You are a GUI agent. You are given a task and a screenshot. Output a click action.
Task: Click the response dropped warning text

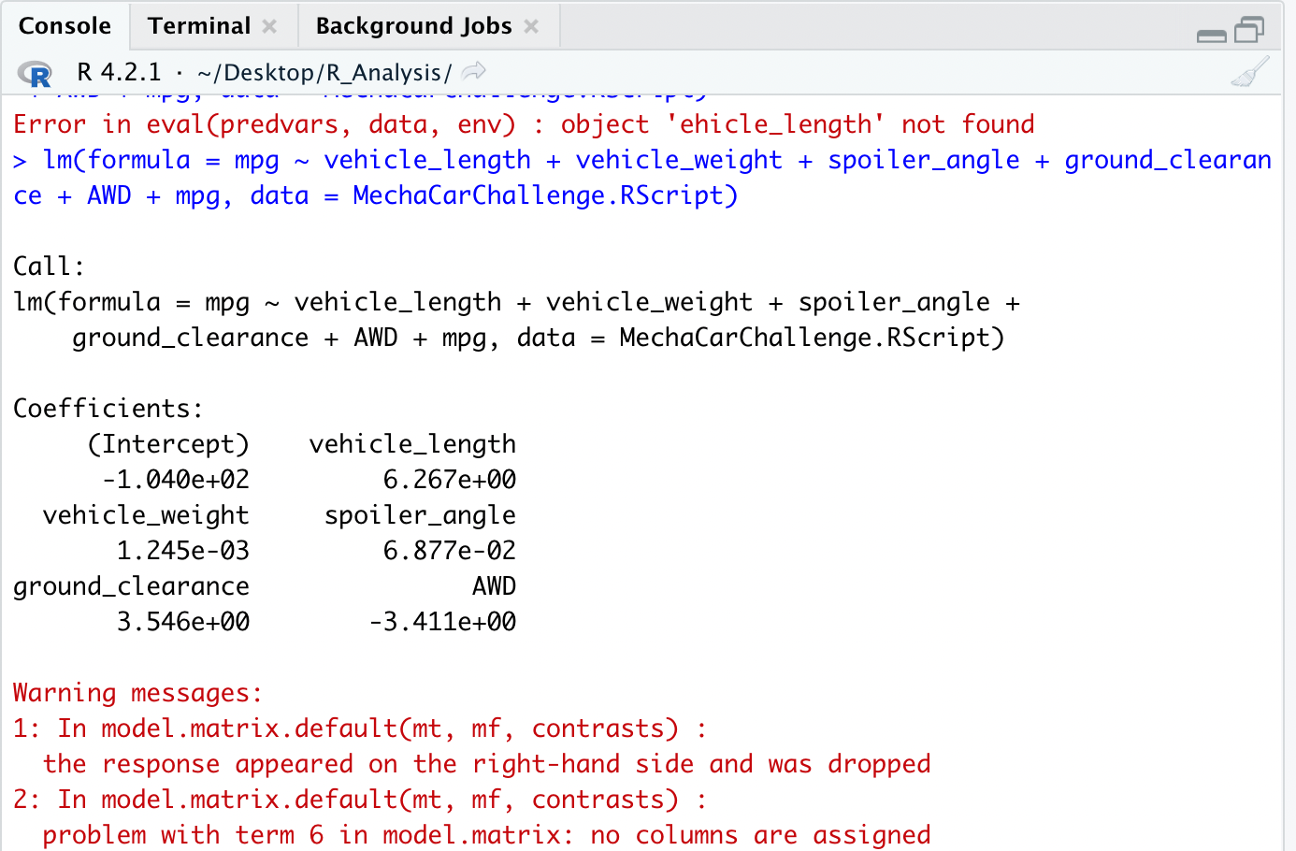(486, 764)
